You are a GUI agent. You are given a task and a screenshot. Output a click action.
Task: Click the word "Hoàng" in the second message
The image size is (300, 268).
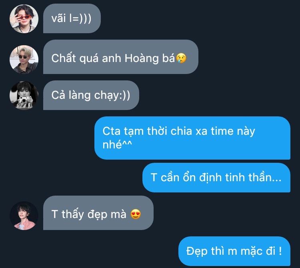click(142, 58)
